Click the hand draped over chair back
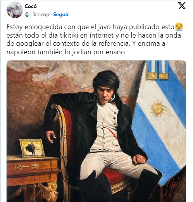 coord(51,136)
